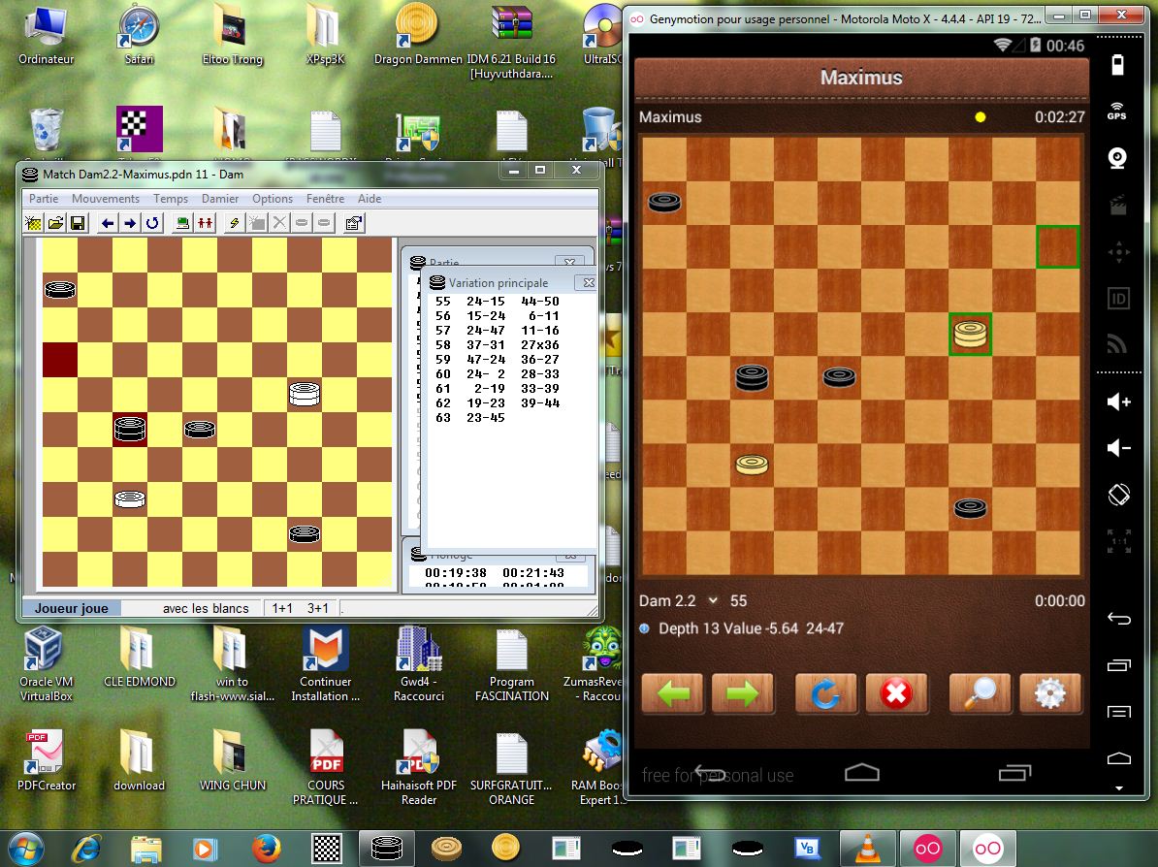Viewport: 1158px width, 867px height.
Task: Open Maximus settings gear
Action: (x=1050, y=693)
